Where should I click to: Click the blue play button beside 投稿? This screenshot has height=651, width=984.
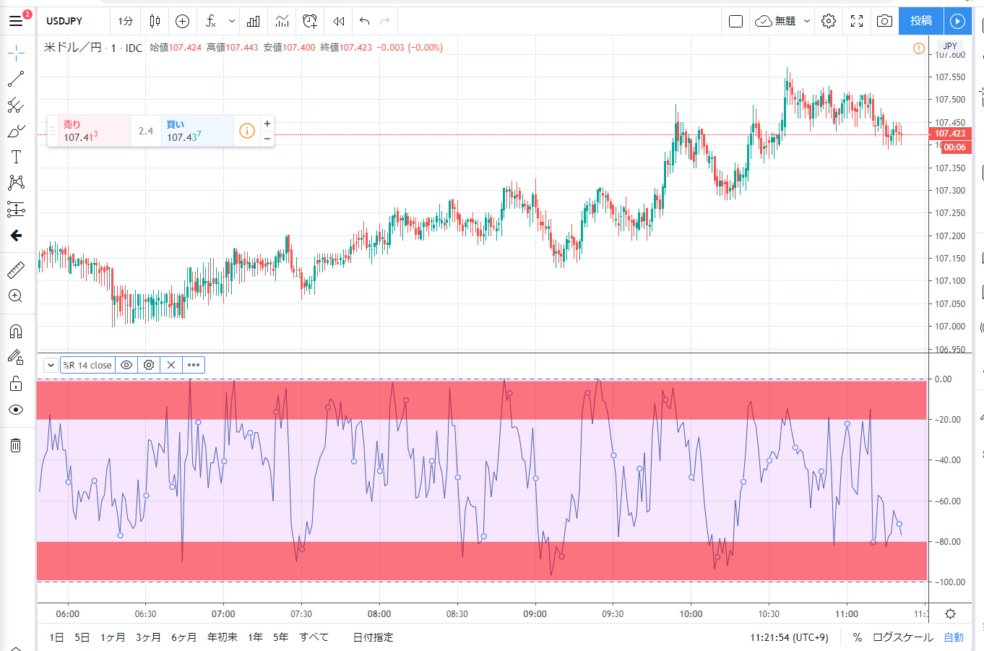click(x=957, y=21)
